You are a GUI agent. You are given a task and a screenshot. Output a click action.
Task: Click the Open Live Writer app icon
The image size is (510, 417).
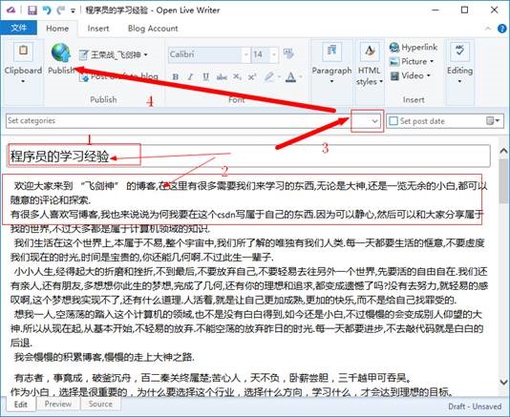pyautogui.click(x=11, y=10)
